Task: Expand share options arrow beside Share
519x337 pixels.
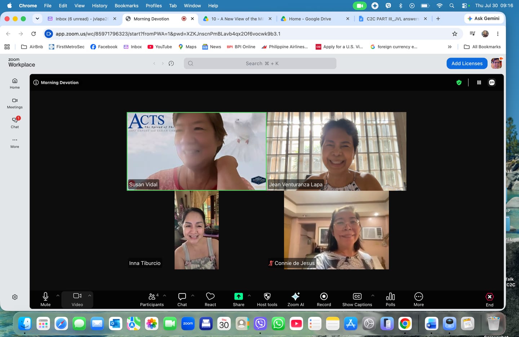Action: (x=249, y=296)
